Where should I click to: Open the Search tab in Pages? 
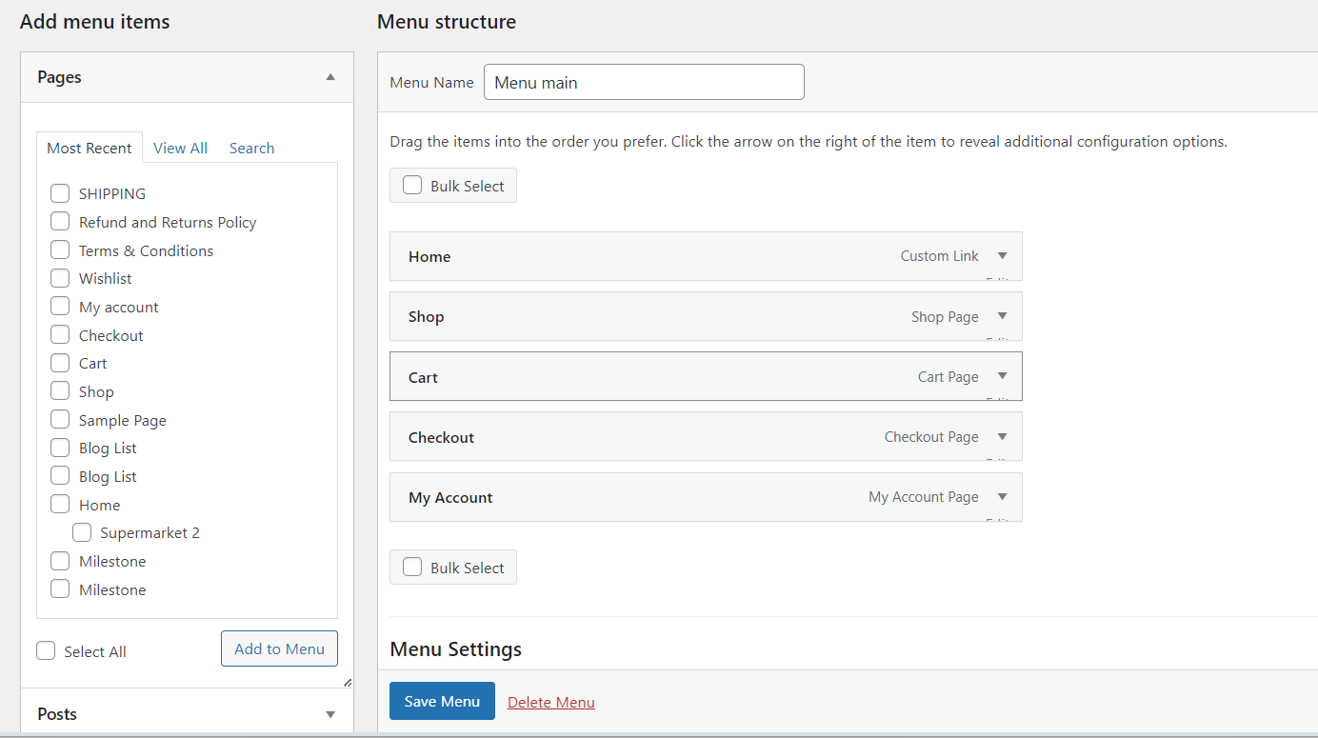251,149
